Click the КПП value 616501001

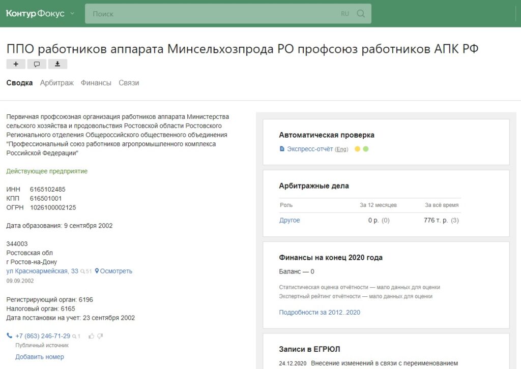(46, 198)
